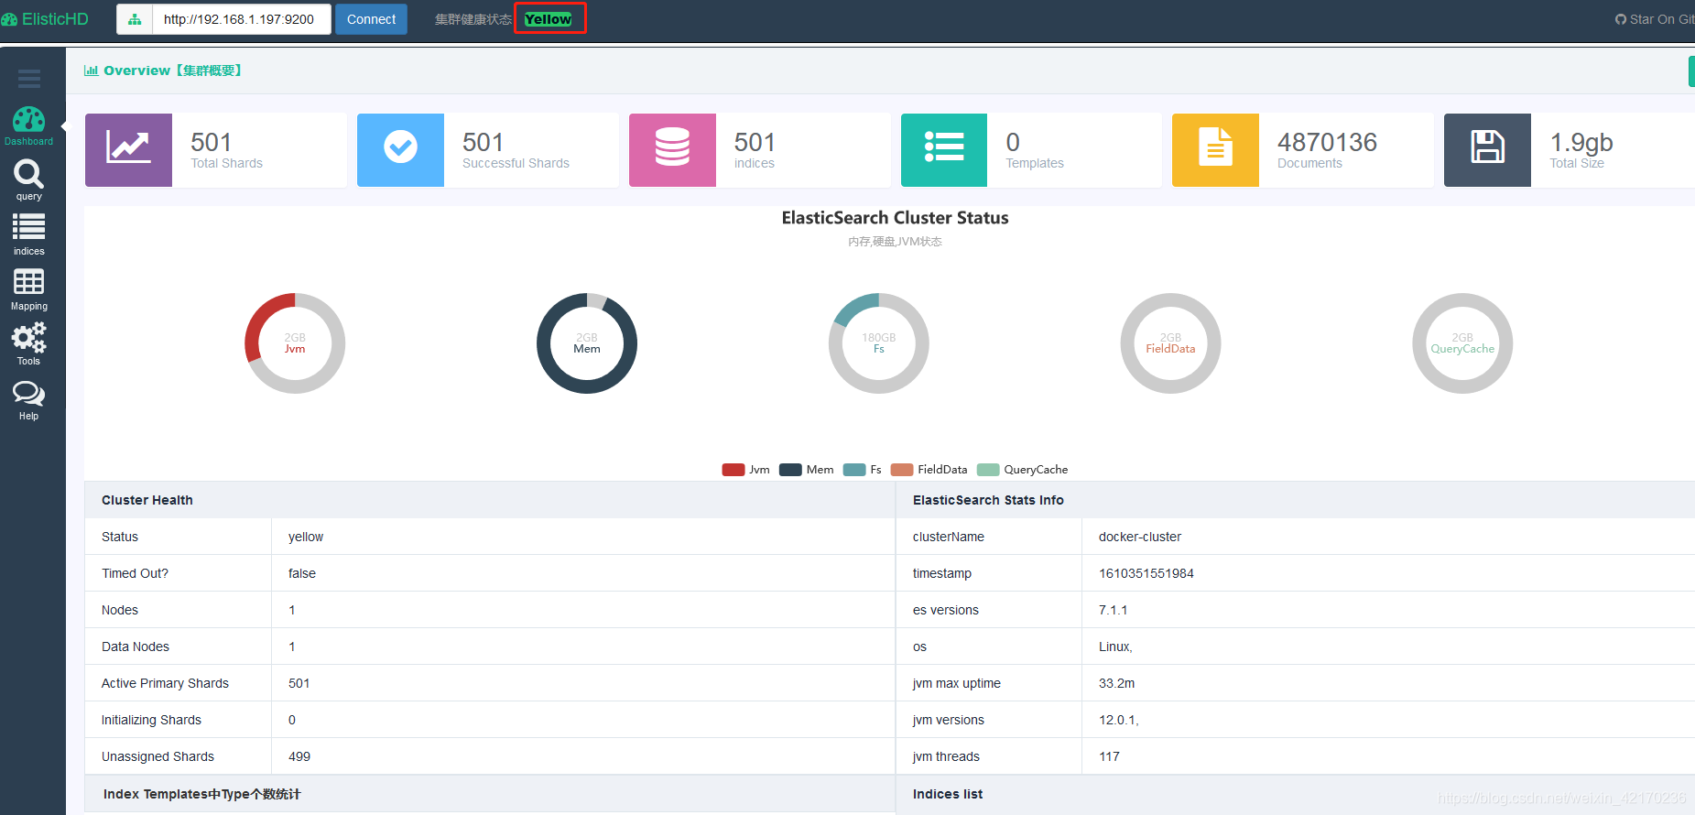The width and height of the screenshot is (1695, 815).
Task: Click the Mem donut gauge
Action: pyautogui.click(x=587, y=343)
